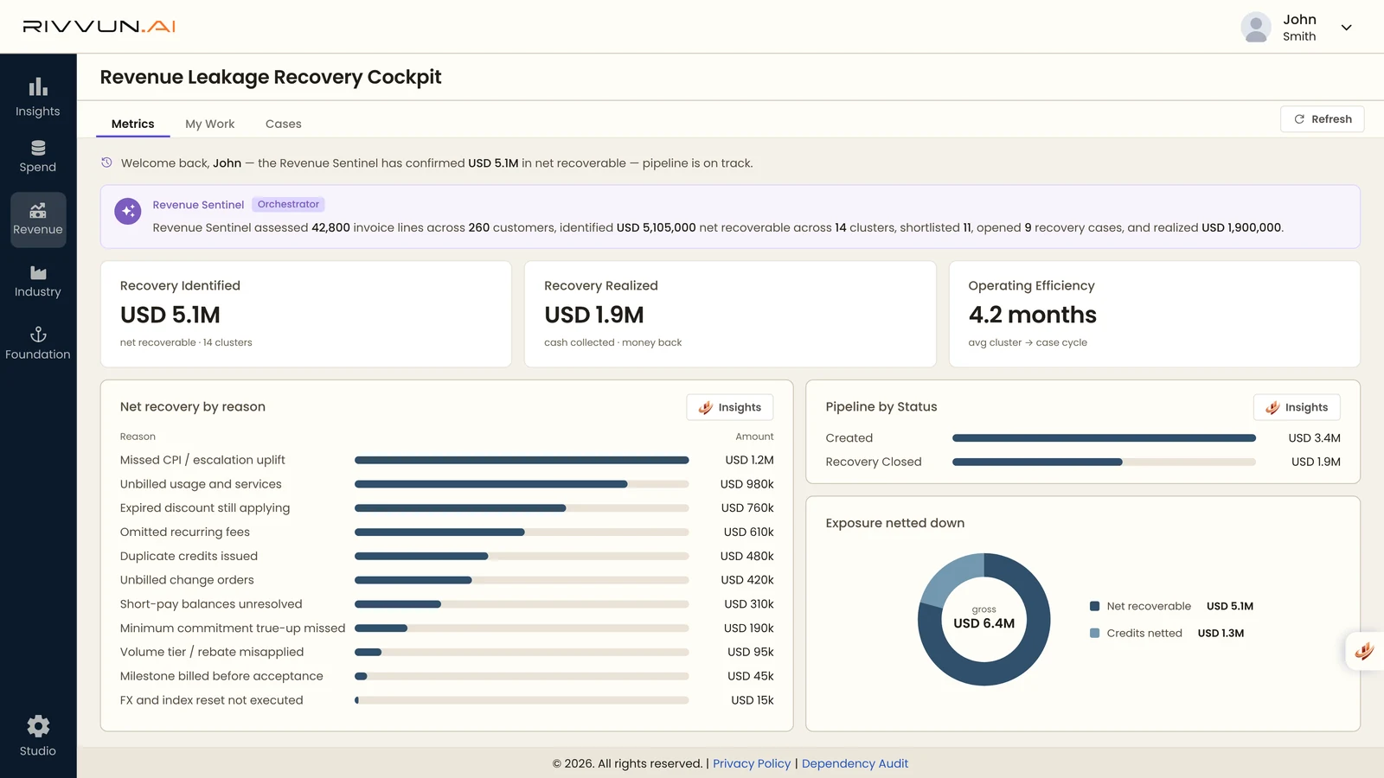Open Insights for Net recovery by reason
This screenshot has height=778, width=1384.
point(729,407)
